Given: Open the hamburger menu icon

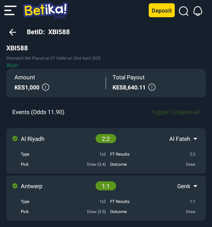Looking at the screenshot, I should coord(10,10).
